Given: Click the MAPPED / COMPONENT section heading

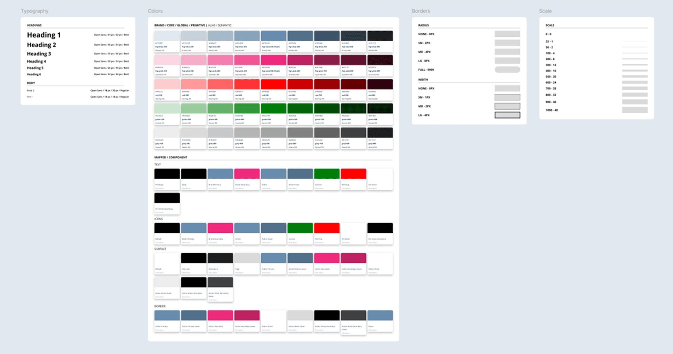Looking at the screenshot, I should pyautogui.click(x=171, y=158).
